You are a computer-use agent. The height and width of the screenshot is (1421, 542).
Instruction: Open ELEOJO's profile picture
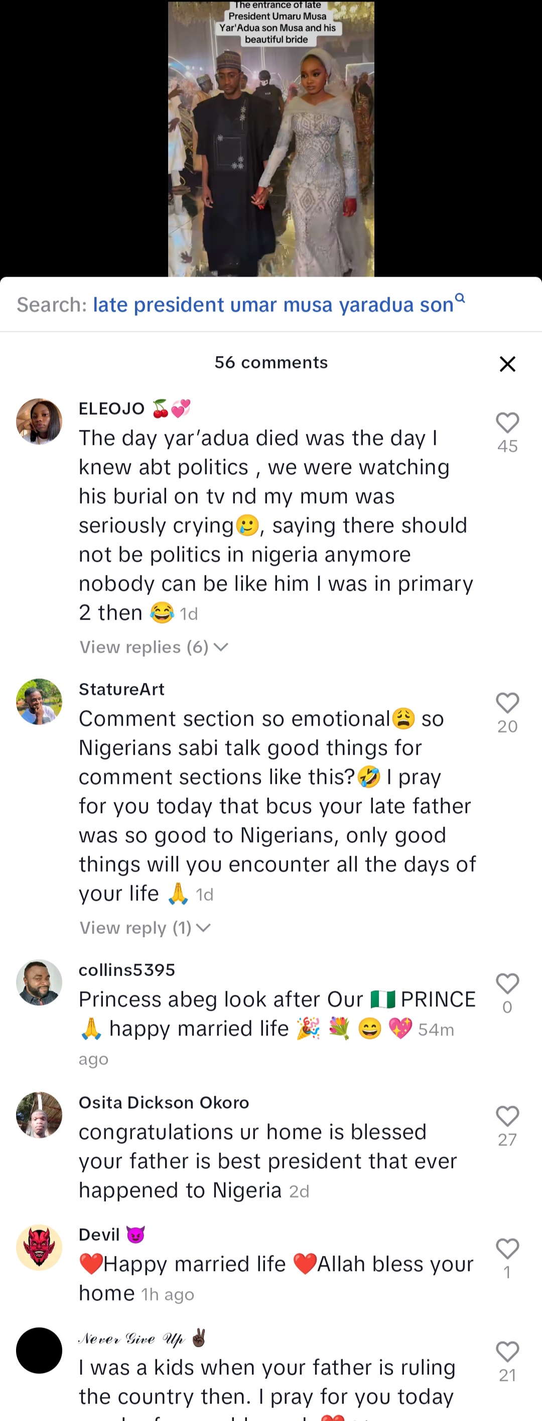pos(39,421)
